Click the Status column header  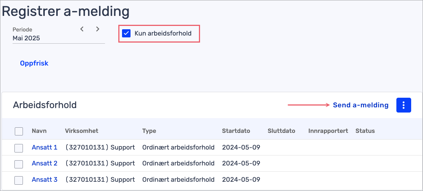(365, 131)
